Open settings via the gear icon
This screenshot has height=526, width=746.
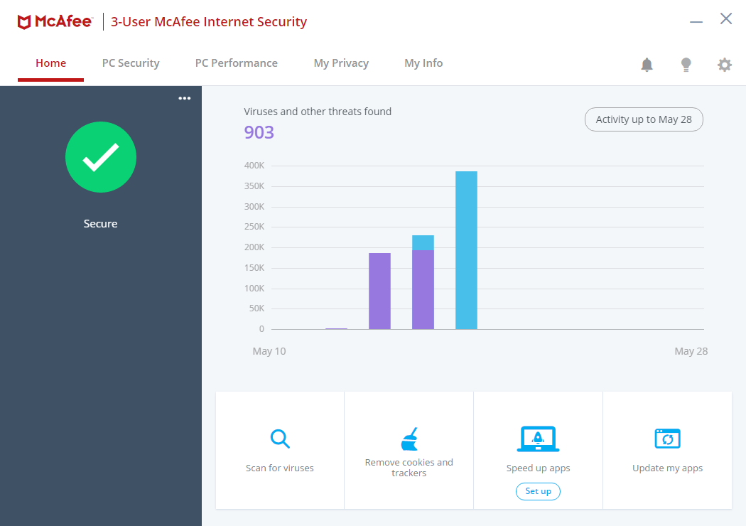coord(724,65)
